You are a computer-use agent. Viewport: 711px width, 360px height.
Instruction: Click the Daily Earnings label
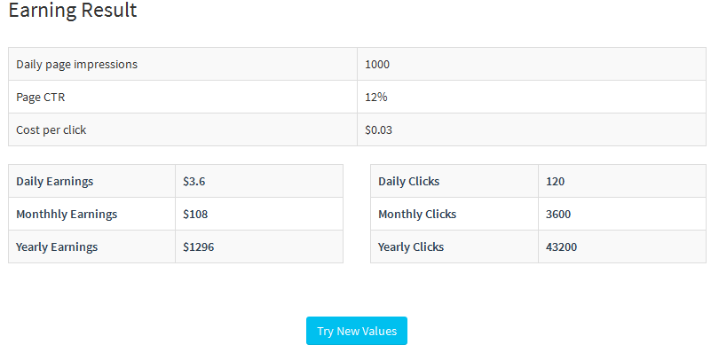[55, 181]
